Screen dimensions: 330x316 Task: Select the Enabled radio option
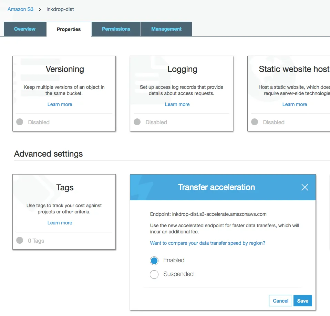[x=154, y=261]
